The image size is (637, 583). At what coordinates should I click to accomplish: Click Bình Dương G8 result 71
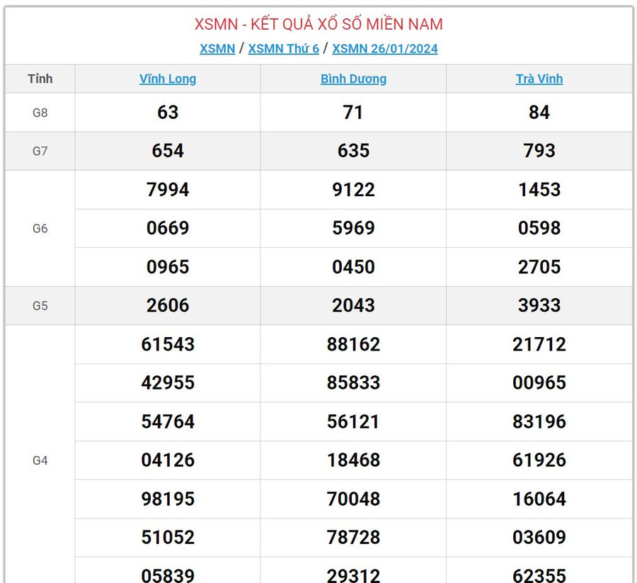[353, 112]
